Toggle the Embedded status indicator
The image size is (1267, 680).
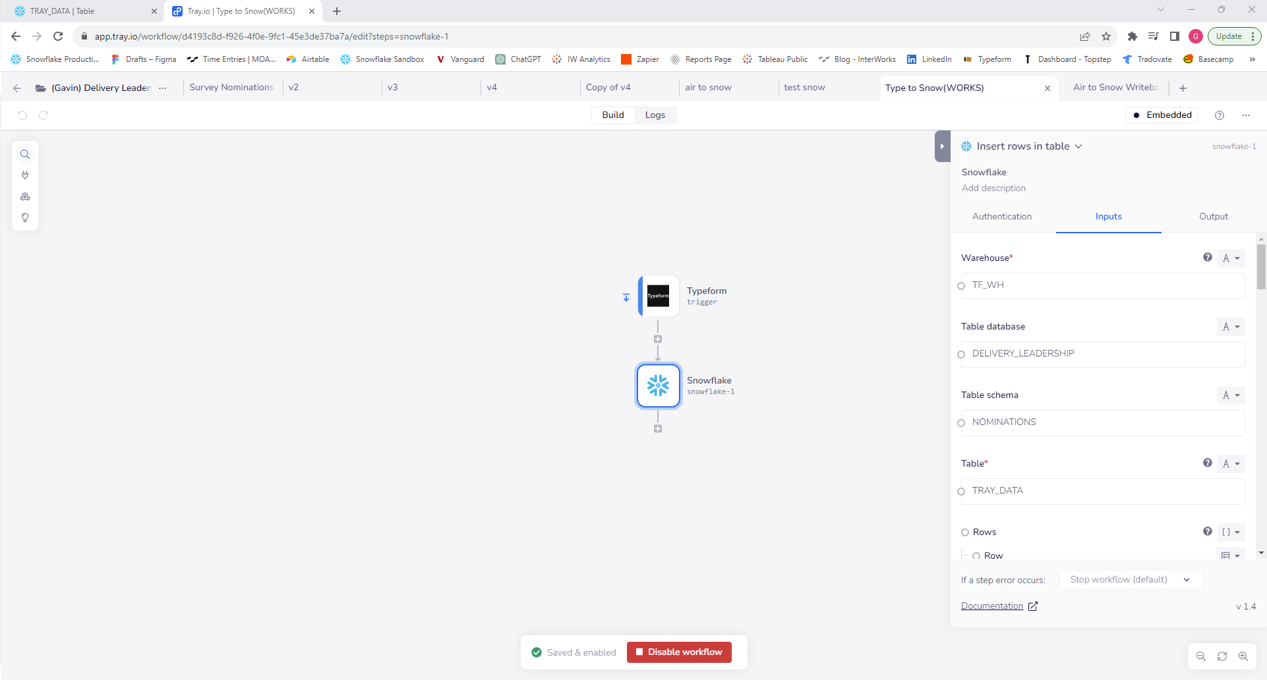point(1162,115)
